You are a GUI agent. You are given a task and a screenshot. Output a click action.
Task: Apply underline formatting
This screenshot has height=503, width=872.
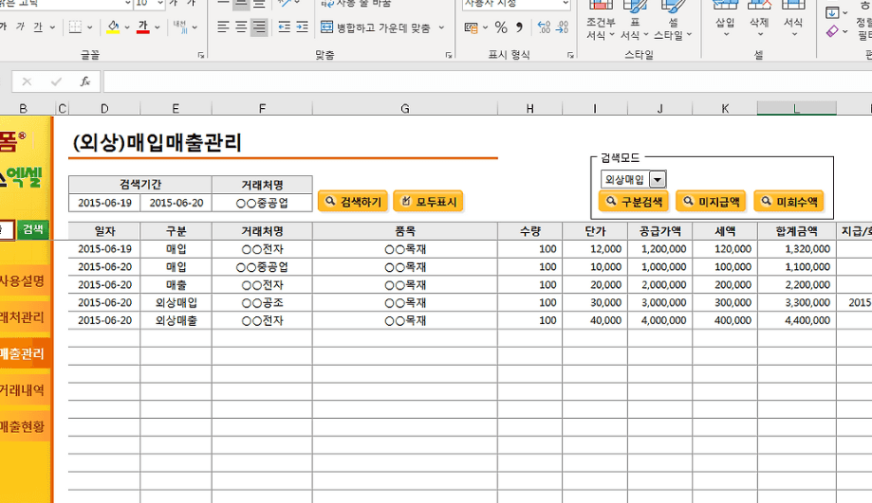click(x=38, y=27)
